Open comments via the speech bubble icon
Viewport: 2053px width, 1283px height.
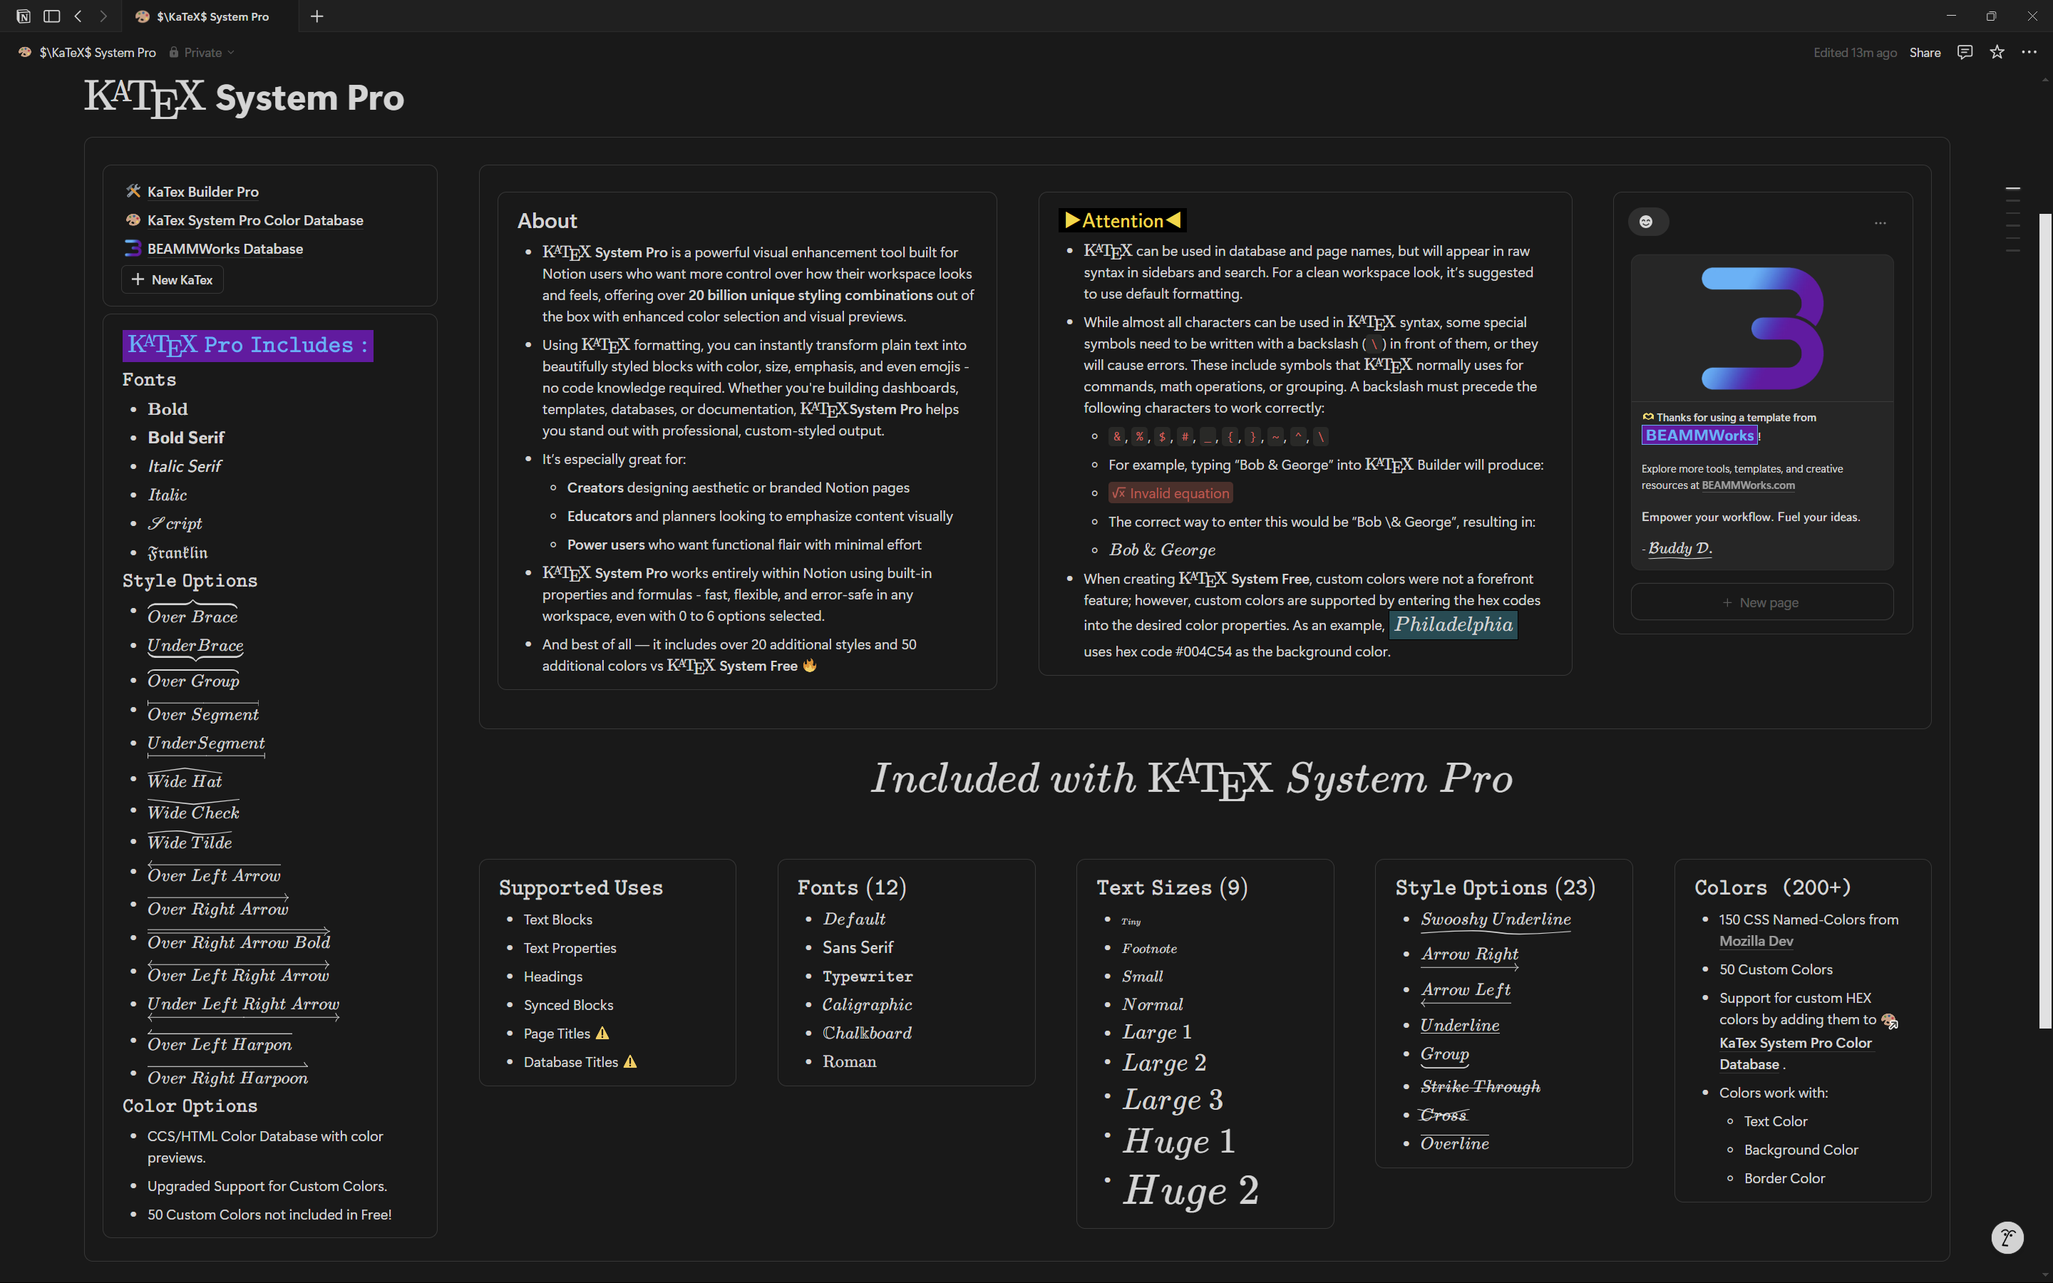point(1965,52)
